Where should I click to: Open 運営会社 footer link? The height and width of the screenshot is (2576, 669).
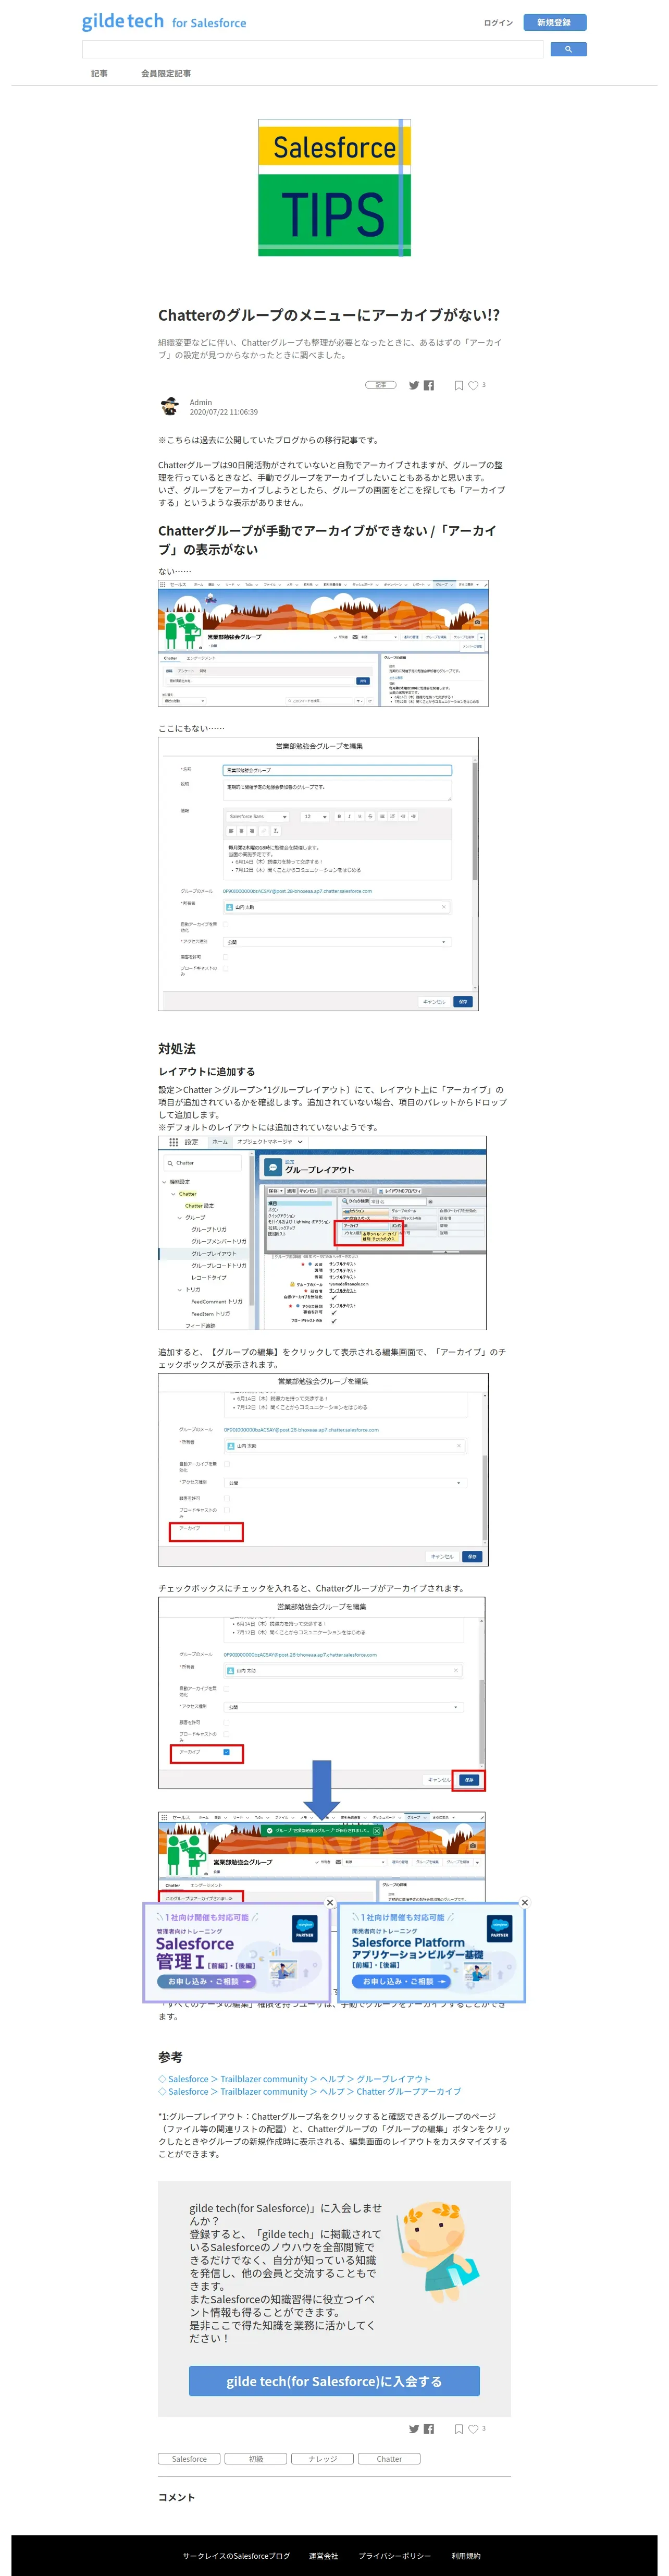pyautogui.click(x=324, y=2556)
